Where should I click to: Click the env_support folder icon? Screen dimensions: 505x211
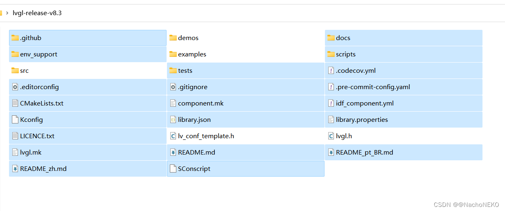tap(15, 54)
